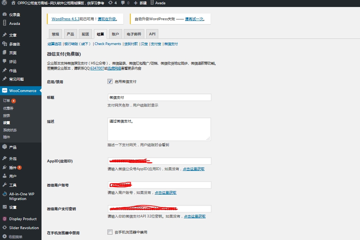This screenshot has width=360, height=240.
Task: Open the API settings tab
Action: coord(152,34)
